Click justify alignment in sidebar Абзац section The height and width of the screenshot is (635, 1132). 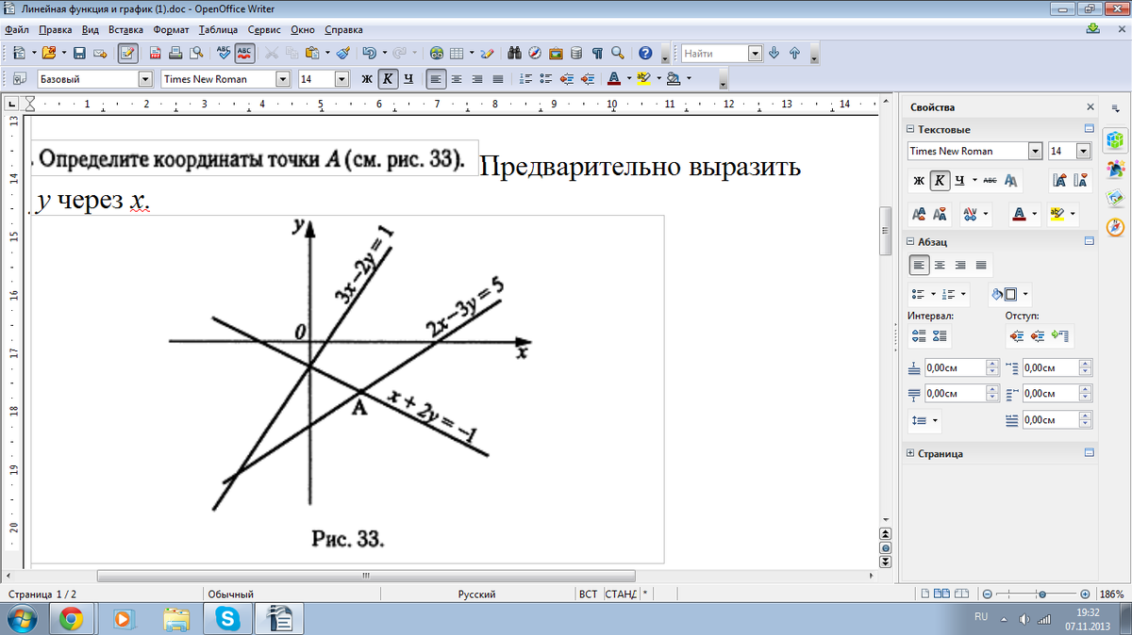[981, 266]
